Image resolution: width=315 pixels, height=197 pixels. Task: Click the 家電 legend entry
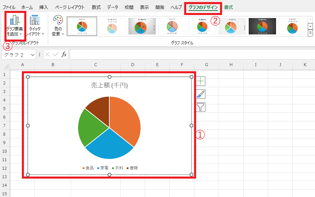102,168
